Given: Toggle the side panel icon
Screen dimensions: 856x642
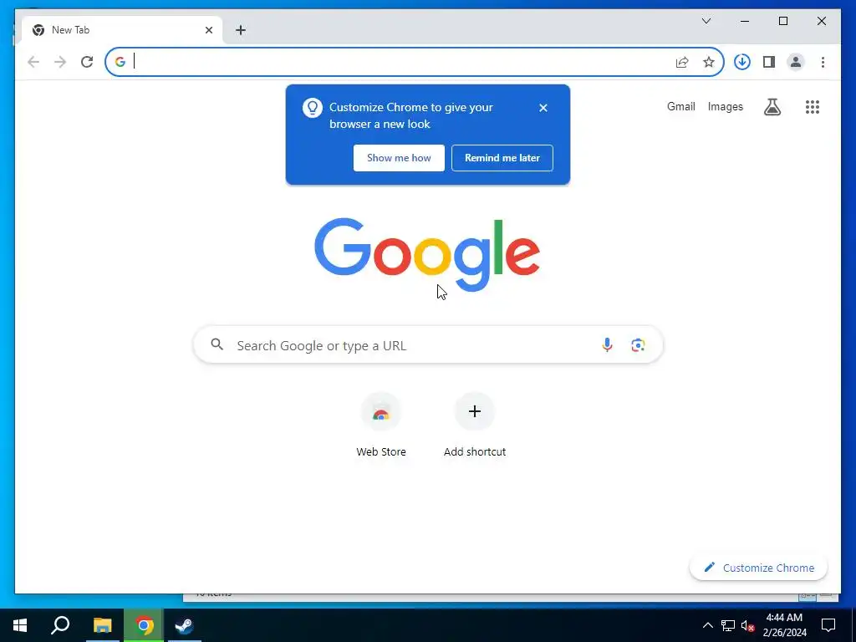Looking at the screenshot, I should click(769, 62).
